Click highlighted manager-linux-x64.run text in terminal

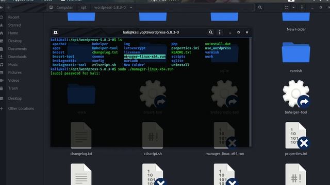(144, 57)
